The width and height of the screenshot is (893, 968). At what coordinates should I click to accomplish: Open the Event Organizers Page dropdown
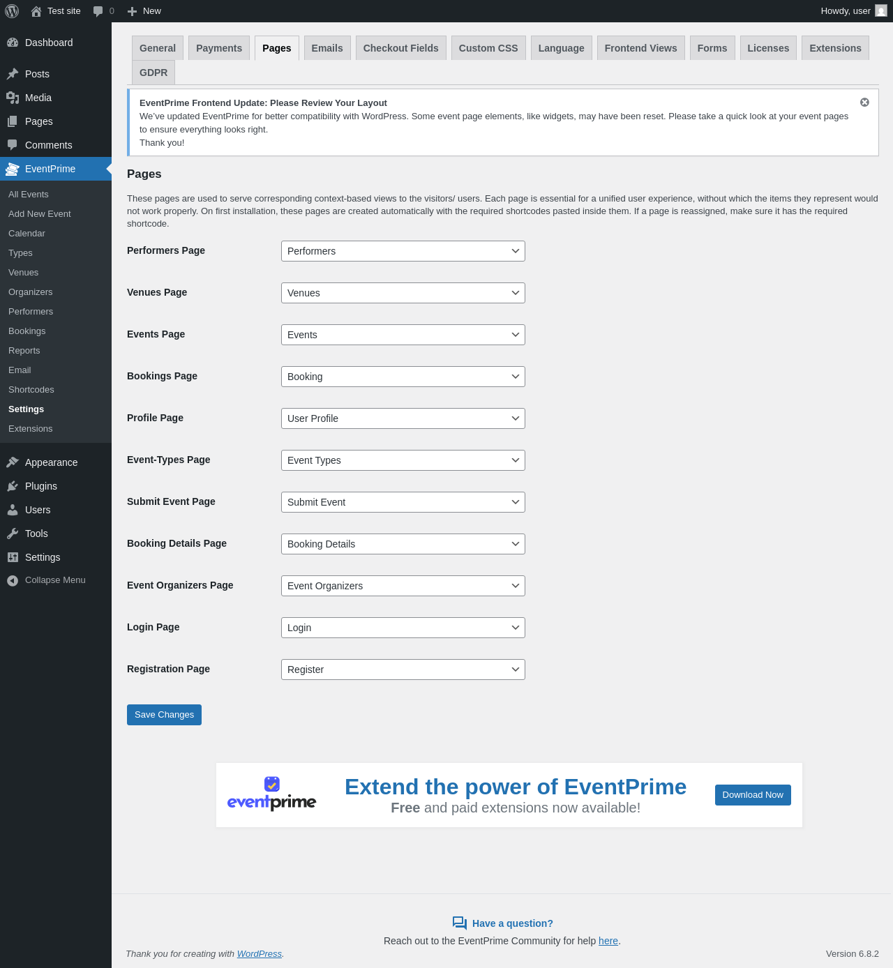point(403,586)
